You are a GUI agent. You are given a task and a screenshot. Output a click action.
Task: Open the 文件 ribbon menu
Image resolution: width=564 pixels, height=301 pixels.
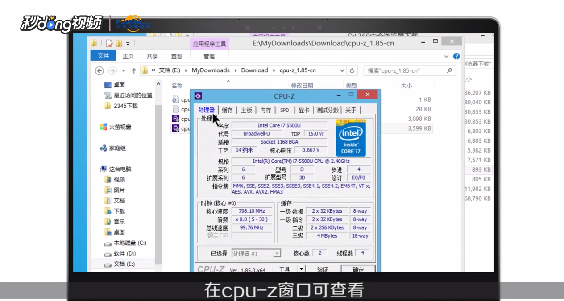tap(103, 56)
